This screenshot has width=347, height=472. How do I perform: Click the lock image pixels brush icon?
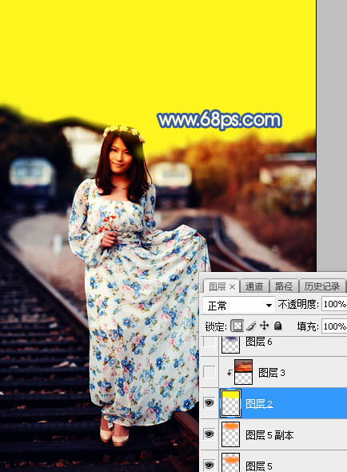click(x=251, y=326)
